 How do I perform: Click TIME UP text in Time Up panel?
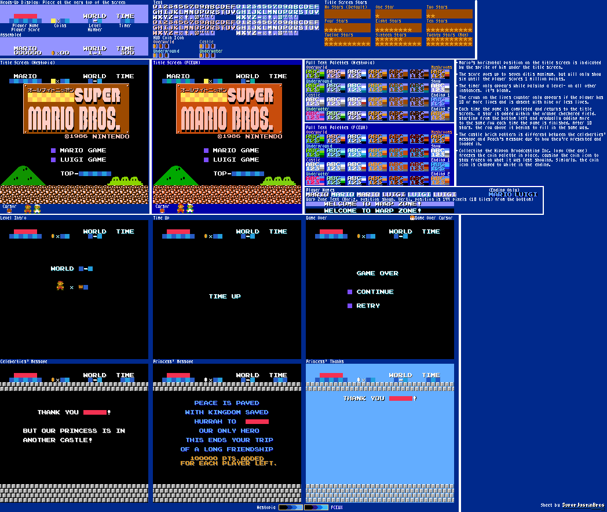pos(225,297)
